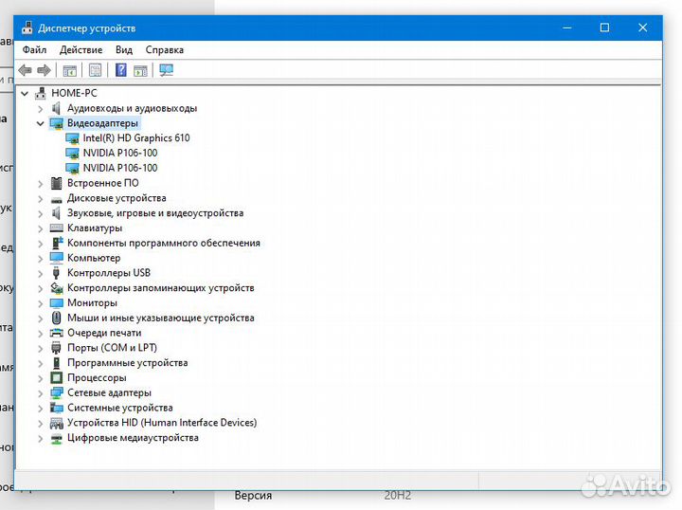Click the HOME-PC computer icon
This screenshot has height=510, width=682.
click(x=41, y=93)
